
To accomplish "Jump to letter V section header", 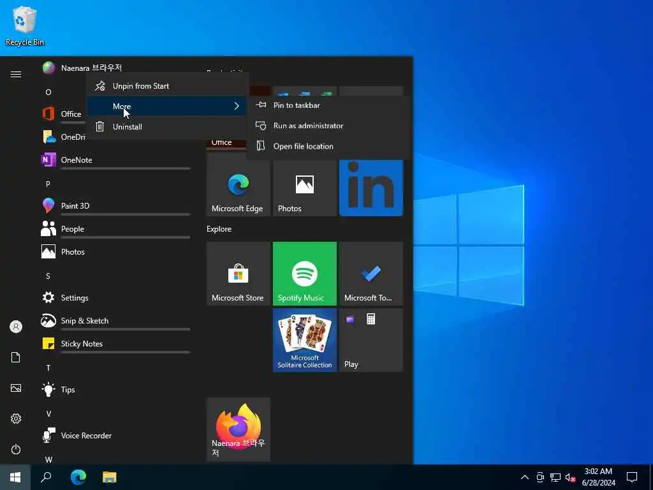I will 48,413.
